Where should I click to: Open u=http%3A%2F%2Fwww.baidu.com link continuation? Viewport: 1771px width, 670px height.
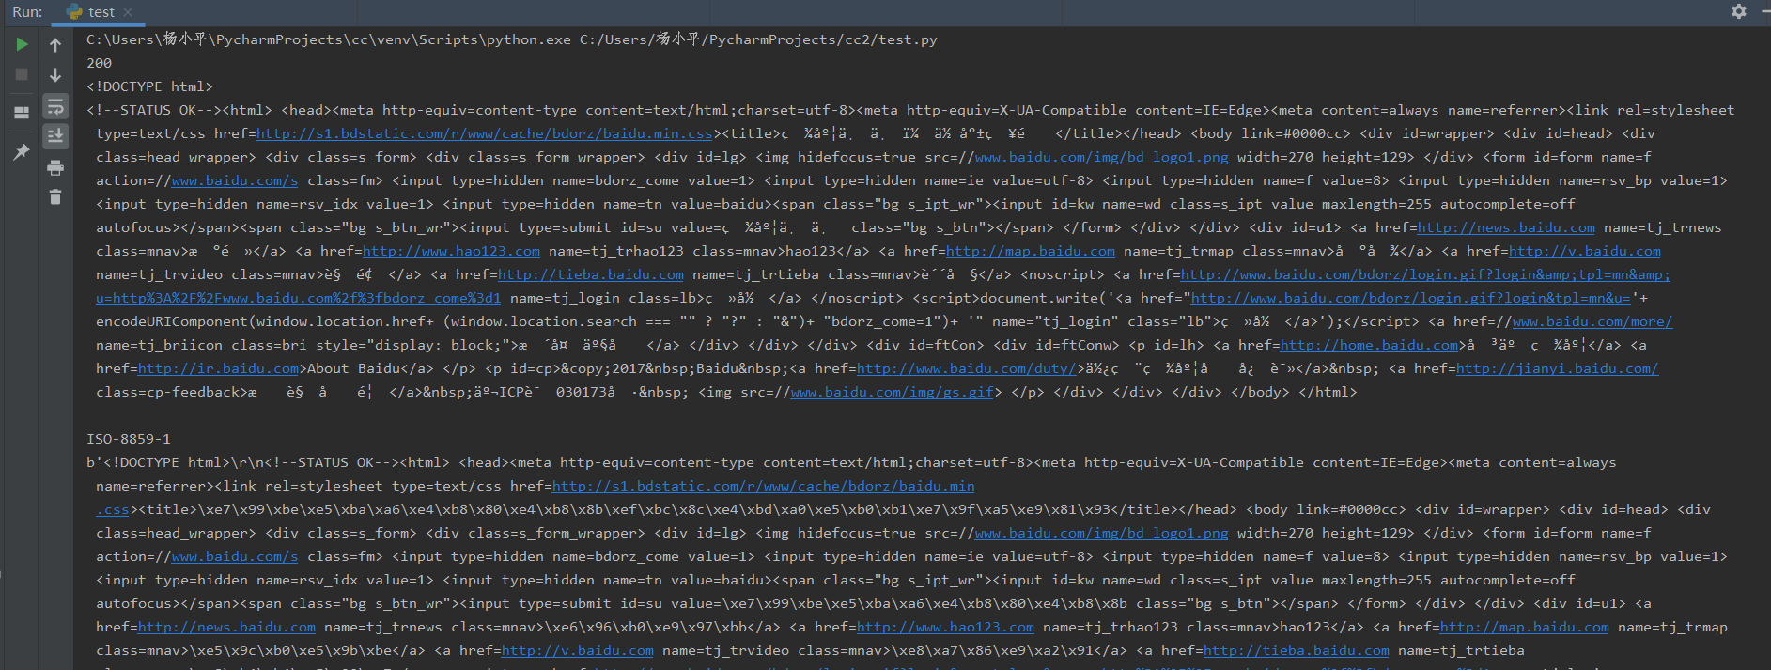click(298, 298)
